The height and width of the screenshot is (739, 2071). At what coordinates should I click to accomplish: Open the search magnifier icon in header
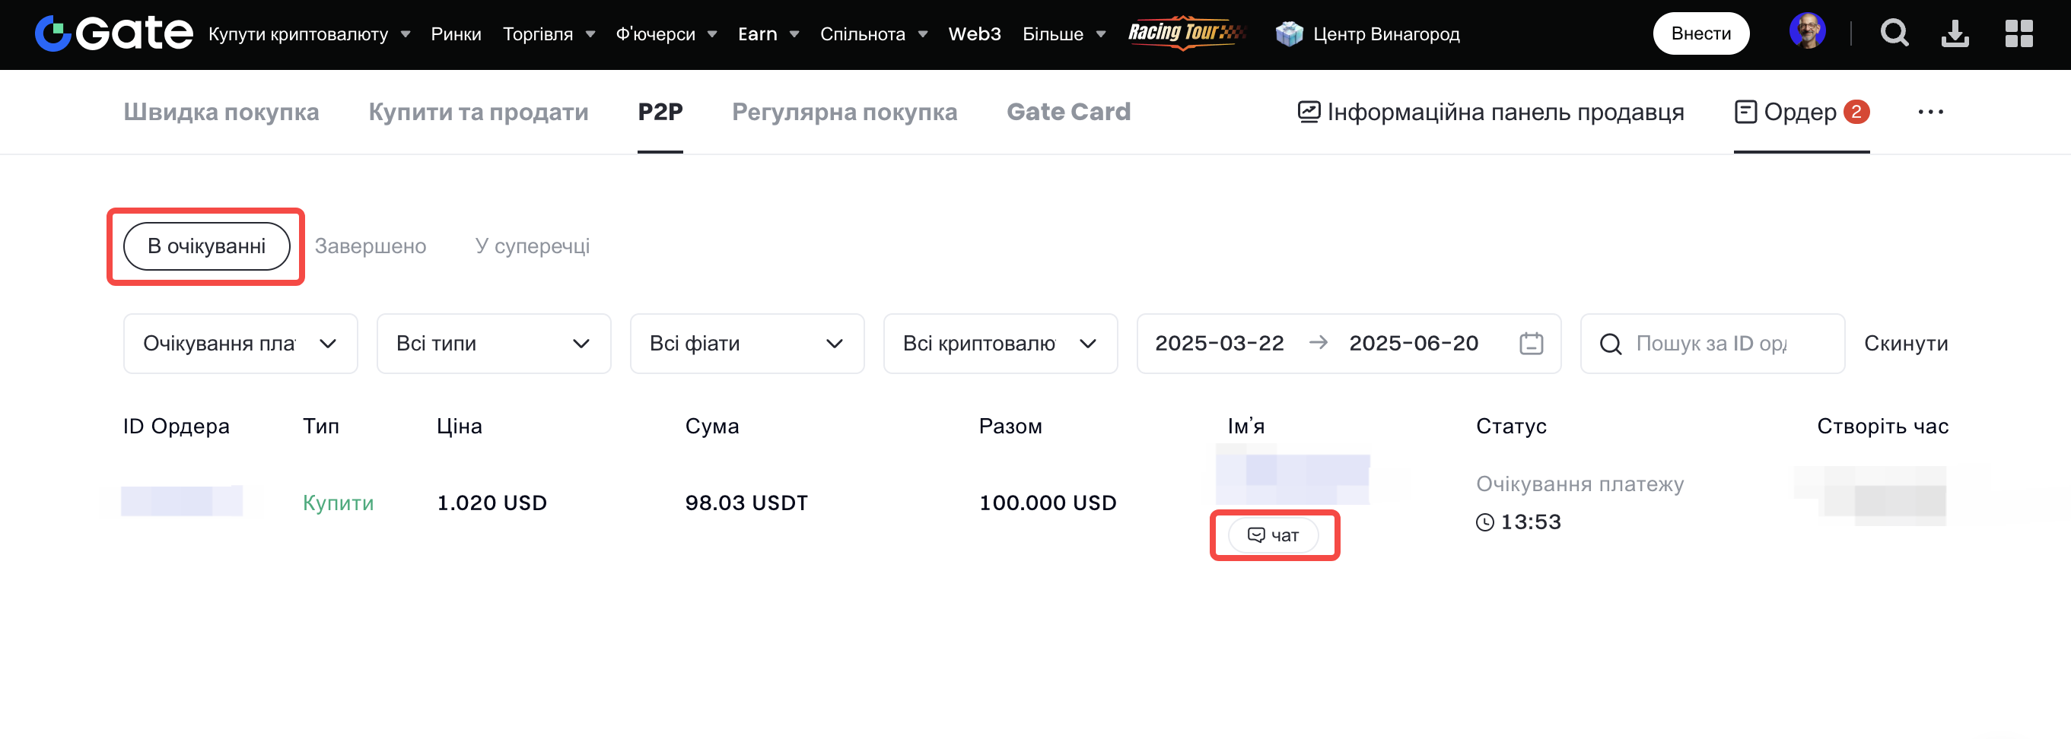[1893, 33]
